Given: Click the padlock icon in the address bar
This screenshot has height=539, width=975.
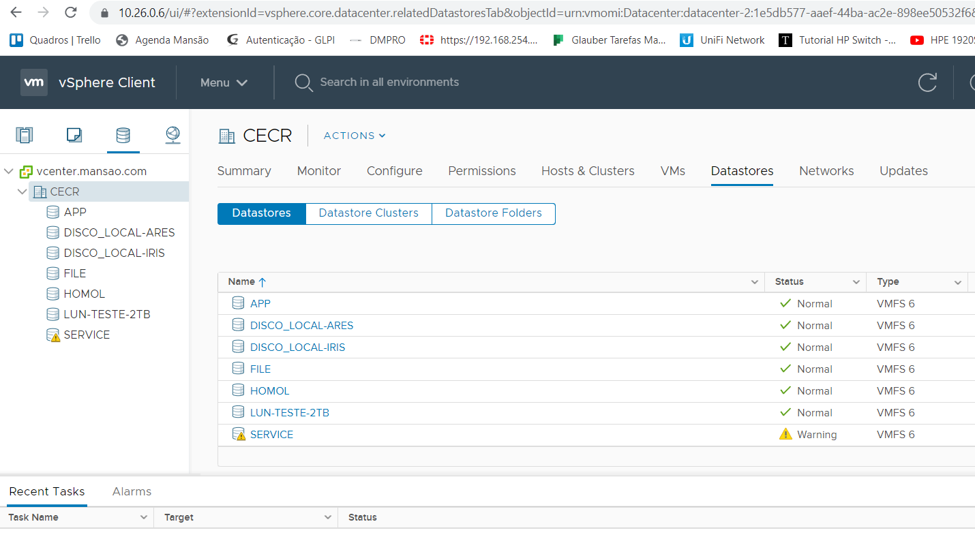Looking at the screenshot, I should 104,12.
